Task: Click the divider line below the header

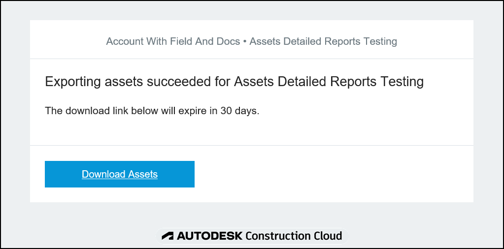Action: tap(251, 59)
